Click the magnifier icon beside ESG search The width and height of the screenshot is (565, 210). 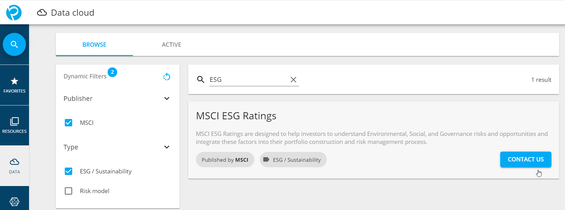[201, 80]
